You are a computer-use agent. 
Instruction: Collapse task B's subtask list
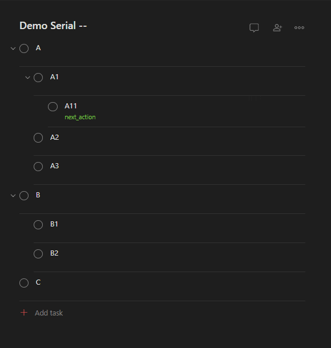coord(13,196)
